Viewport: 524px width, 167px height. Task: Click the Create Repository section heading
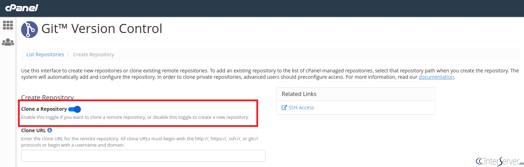(47, 97)
